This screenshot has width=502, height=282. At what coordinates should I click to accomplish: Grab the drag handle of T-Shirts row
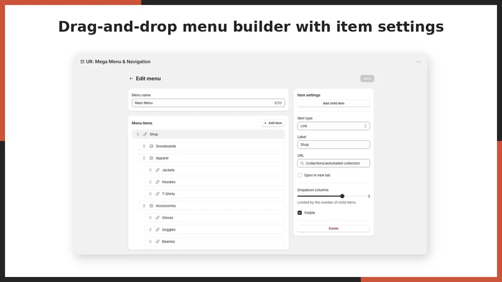coord(150,194)
